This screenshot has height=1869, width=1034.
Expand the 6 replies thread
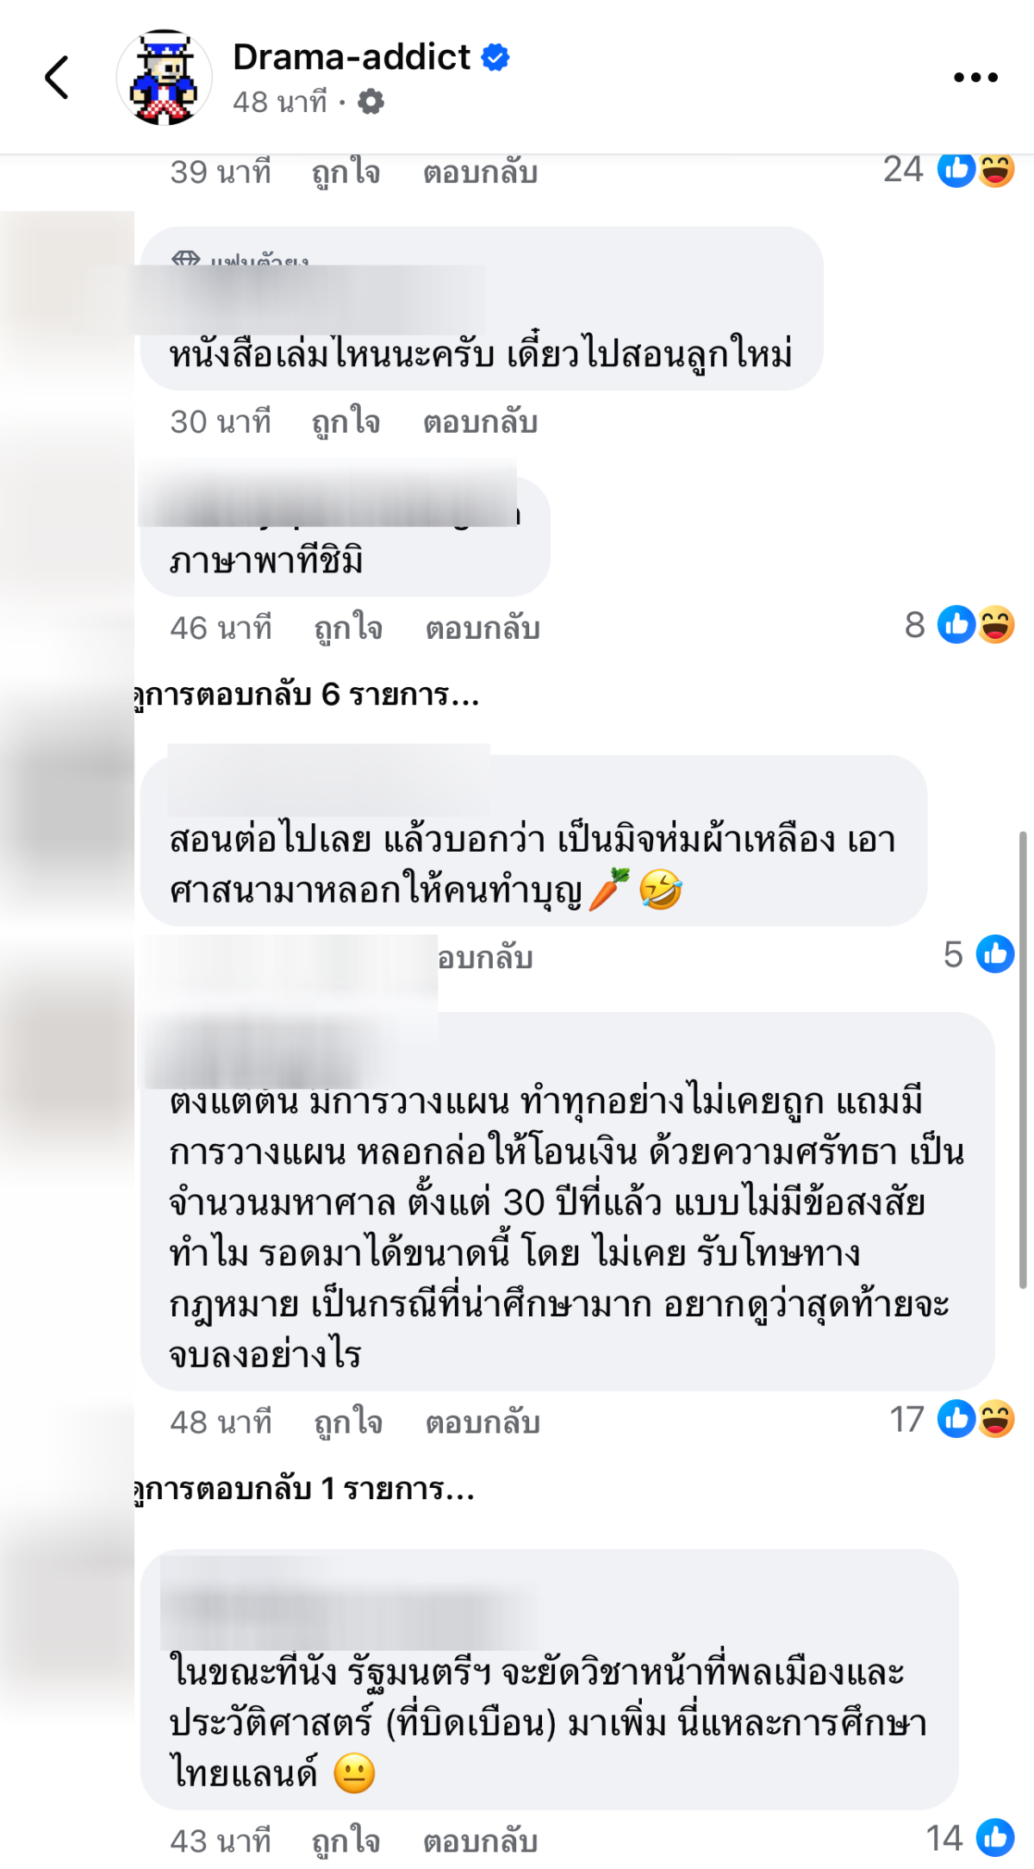point(307,695)
